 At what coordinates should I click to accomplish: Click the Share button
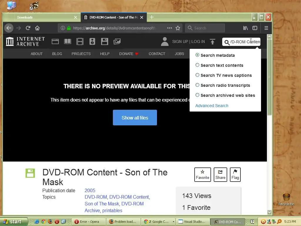coord(220,175)
